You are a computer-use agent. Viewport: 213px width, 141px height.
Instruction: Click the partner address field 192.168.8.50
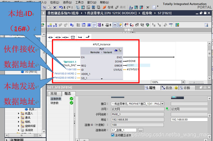pos(189,119)
